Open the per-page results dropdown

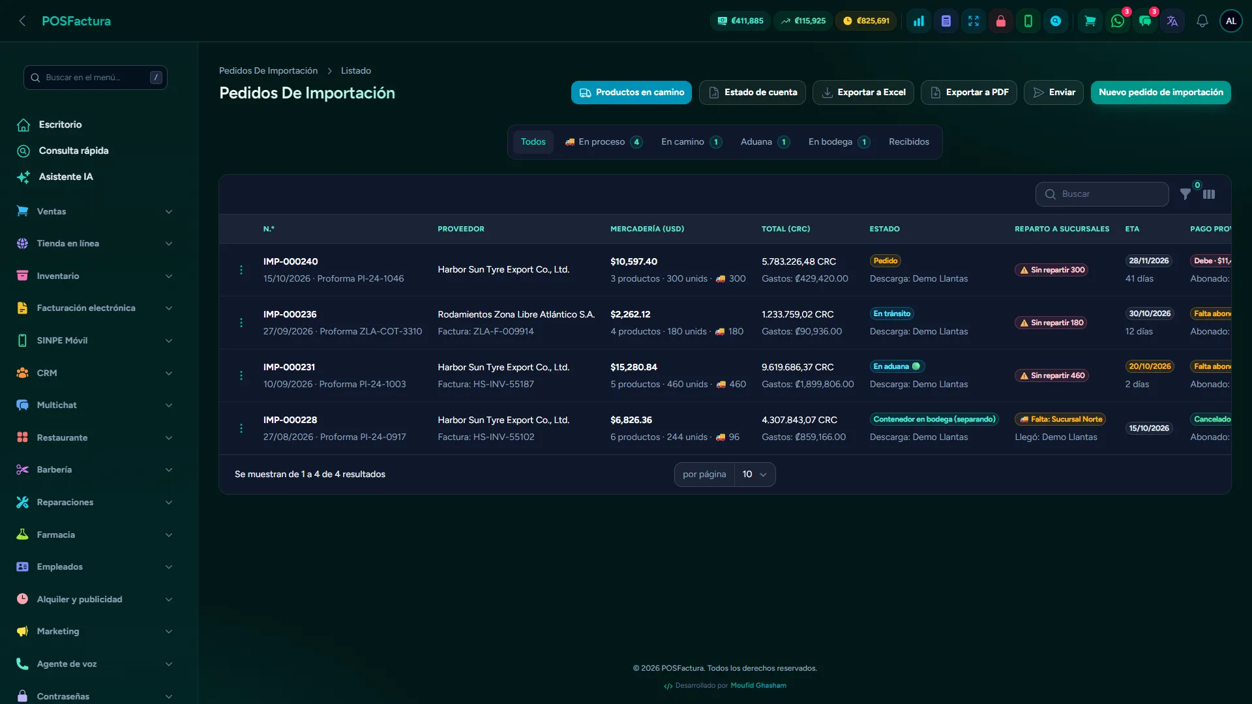click(755, 475)
